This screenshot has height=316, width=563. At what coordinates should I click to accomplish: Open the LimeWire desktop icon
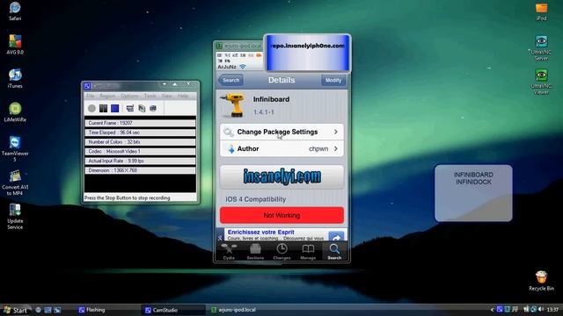(15, 111)
